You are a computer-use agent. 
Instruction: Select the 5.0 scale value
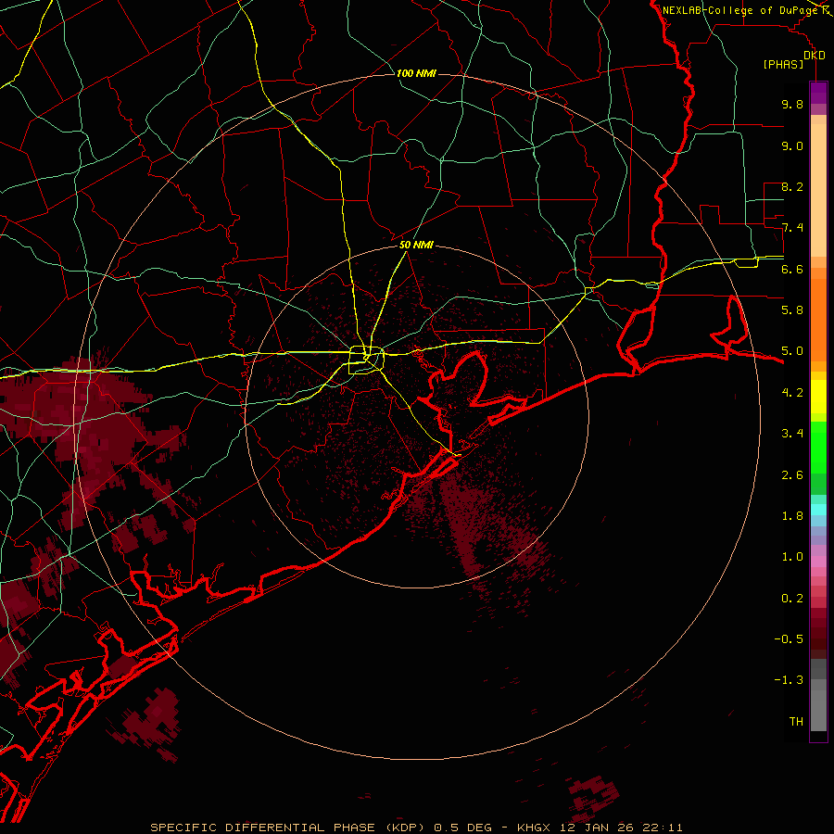pyautogui.click(x=792, y=351)
